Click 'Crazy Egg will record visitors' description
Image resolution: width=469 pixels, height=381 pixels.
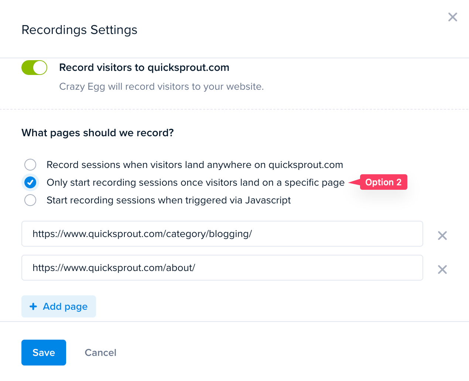161,87
